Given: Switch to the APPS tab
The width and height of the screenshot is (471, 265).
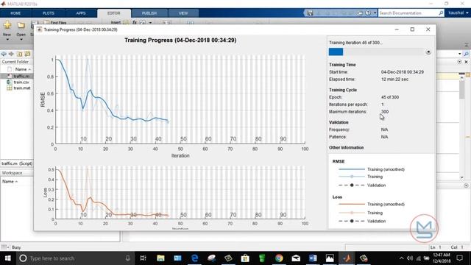Looking at the screenshot, I should pyautogui.click(x=81, y=13).
